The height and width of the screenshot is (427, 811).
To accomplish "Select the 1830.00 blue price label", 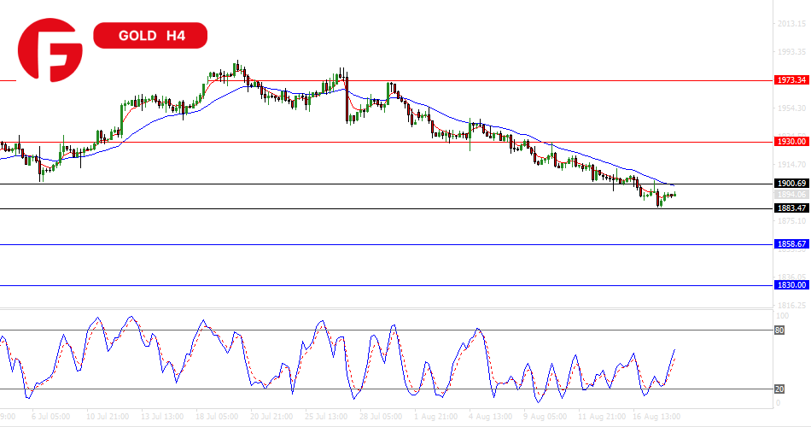I will click(791, 285).
